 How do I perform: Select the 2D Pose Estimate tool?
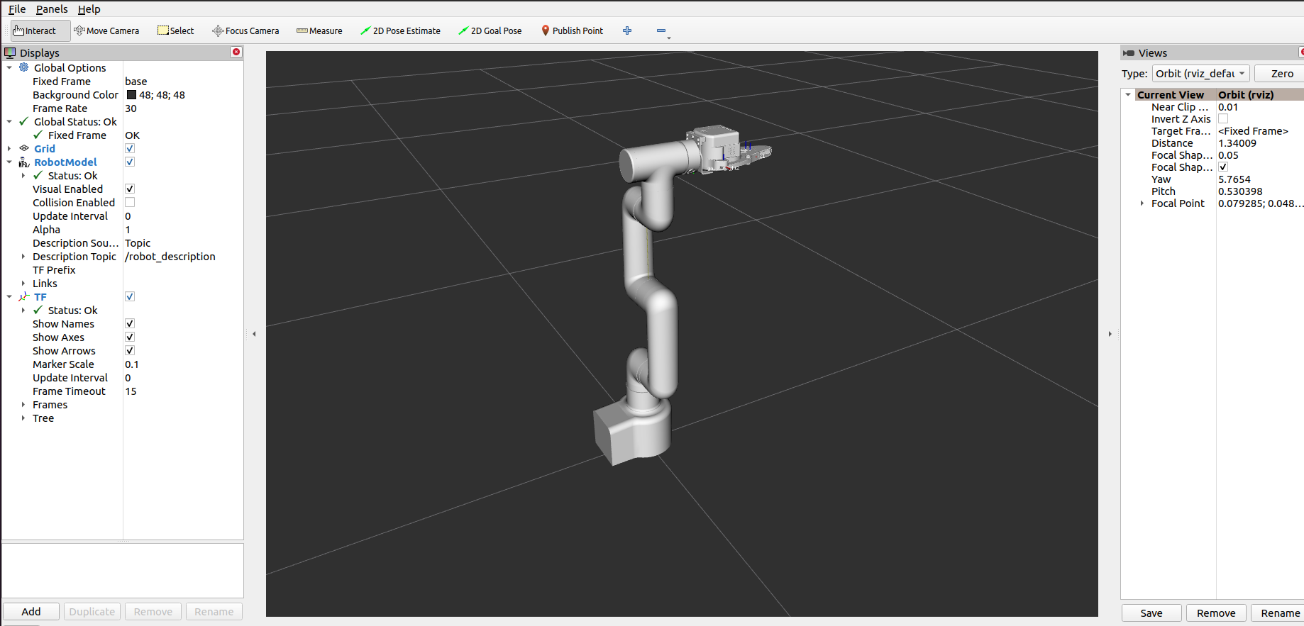(x=400, y=30)
